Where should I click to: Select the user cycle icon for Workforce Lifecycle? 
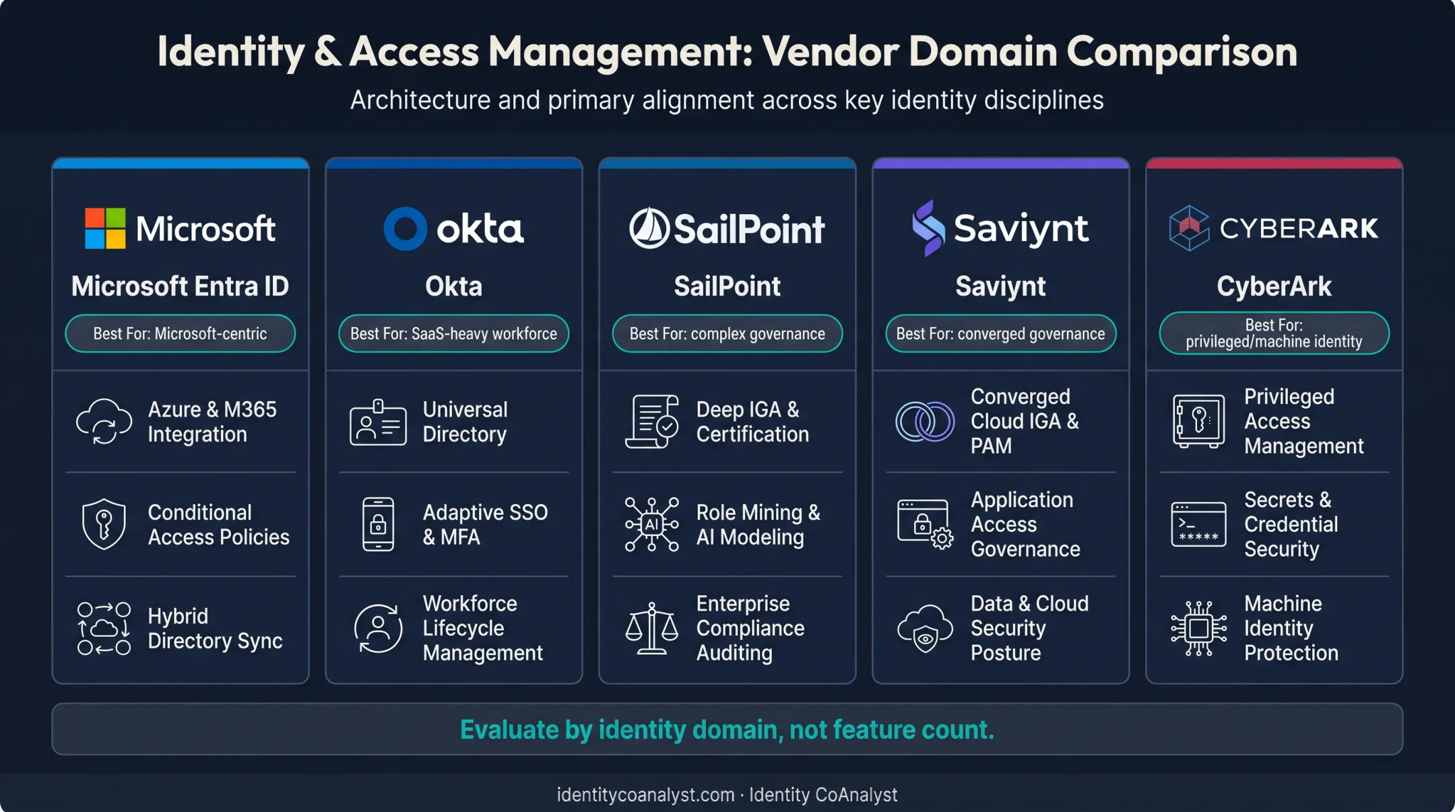point(378,628)
